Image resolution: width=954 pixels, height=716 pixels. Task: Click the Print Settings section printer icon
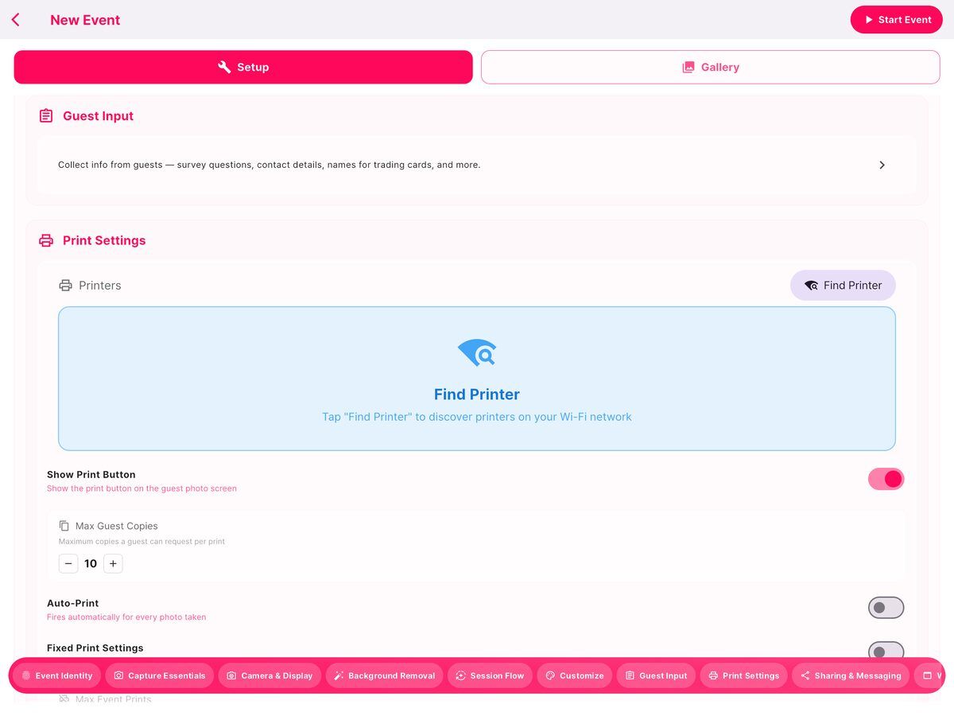[46, 240]
